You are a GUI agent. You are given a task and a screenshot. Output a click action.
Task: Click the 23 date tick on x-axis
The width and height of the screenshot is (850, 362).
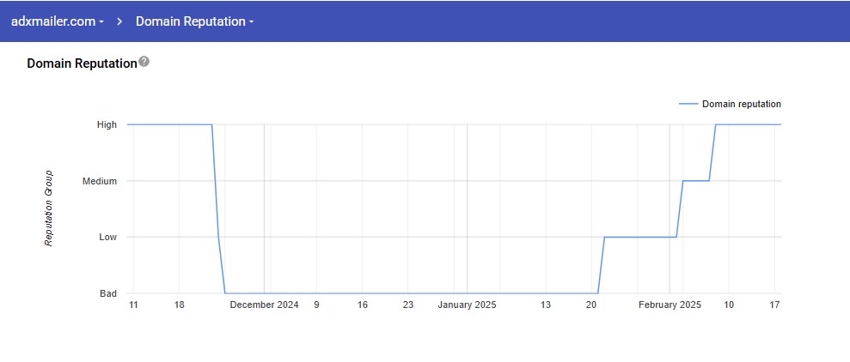408,305
